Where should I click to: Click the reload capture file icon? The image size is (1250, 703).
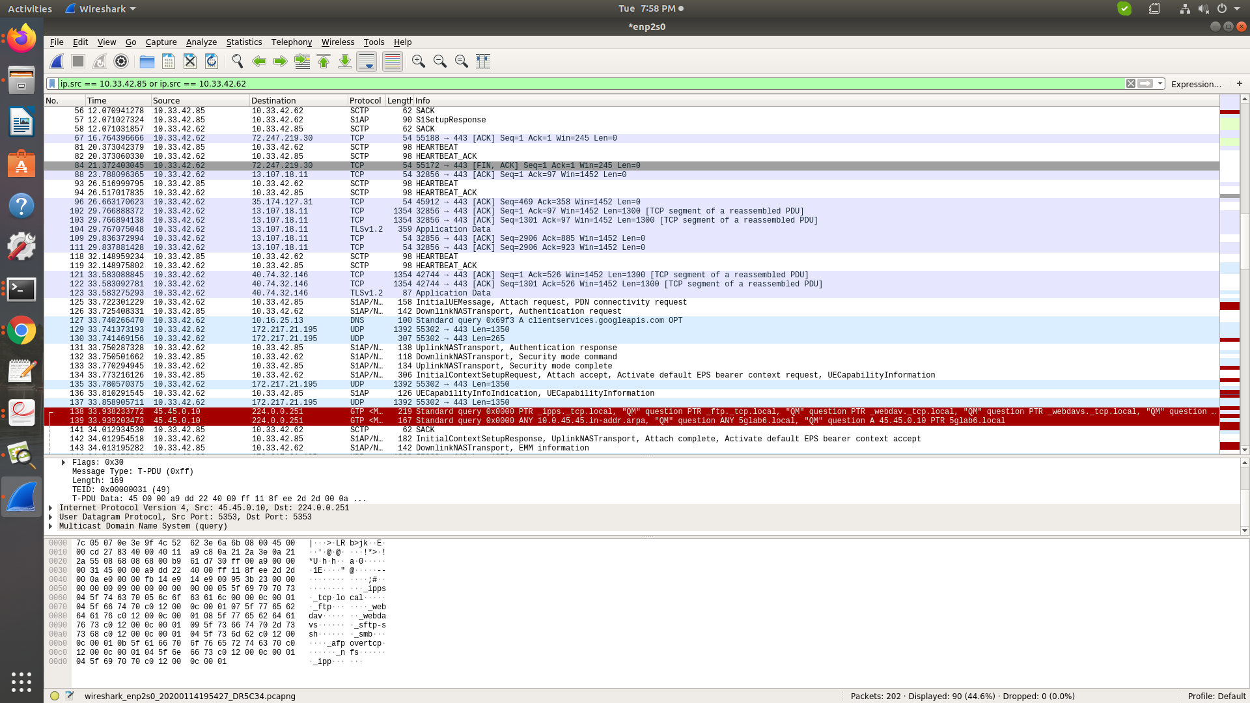(212, 61)
